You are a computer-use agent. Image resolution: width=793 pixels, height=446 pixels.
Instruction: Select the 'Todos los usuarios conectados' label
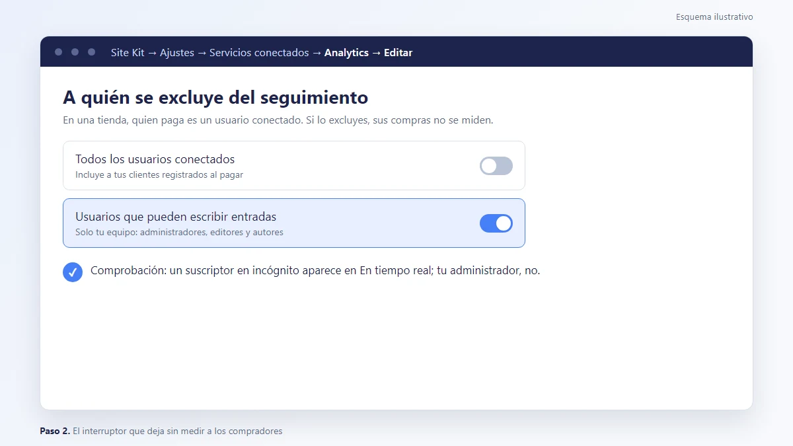click(155, 159)
